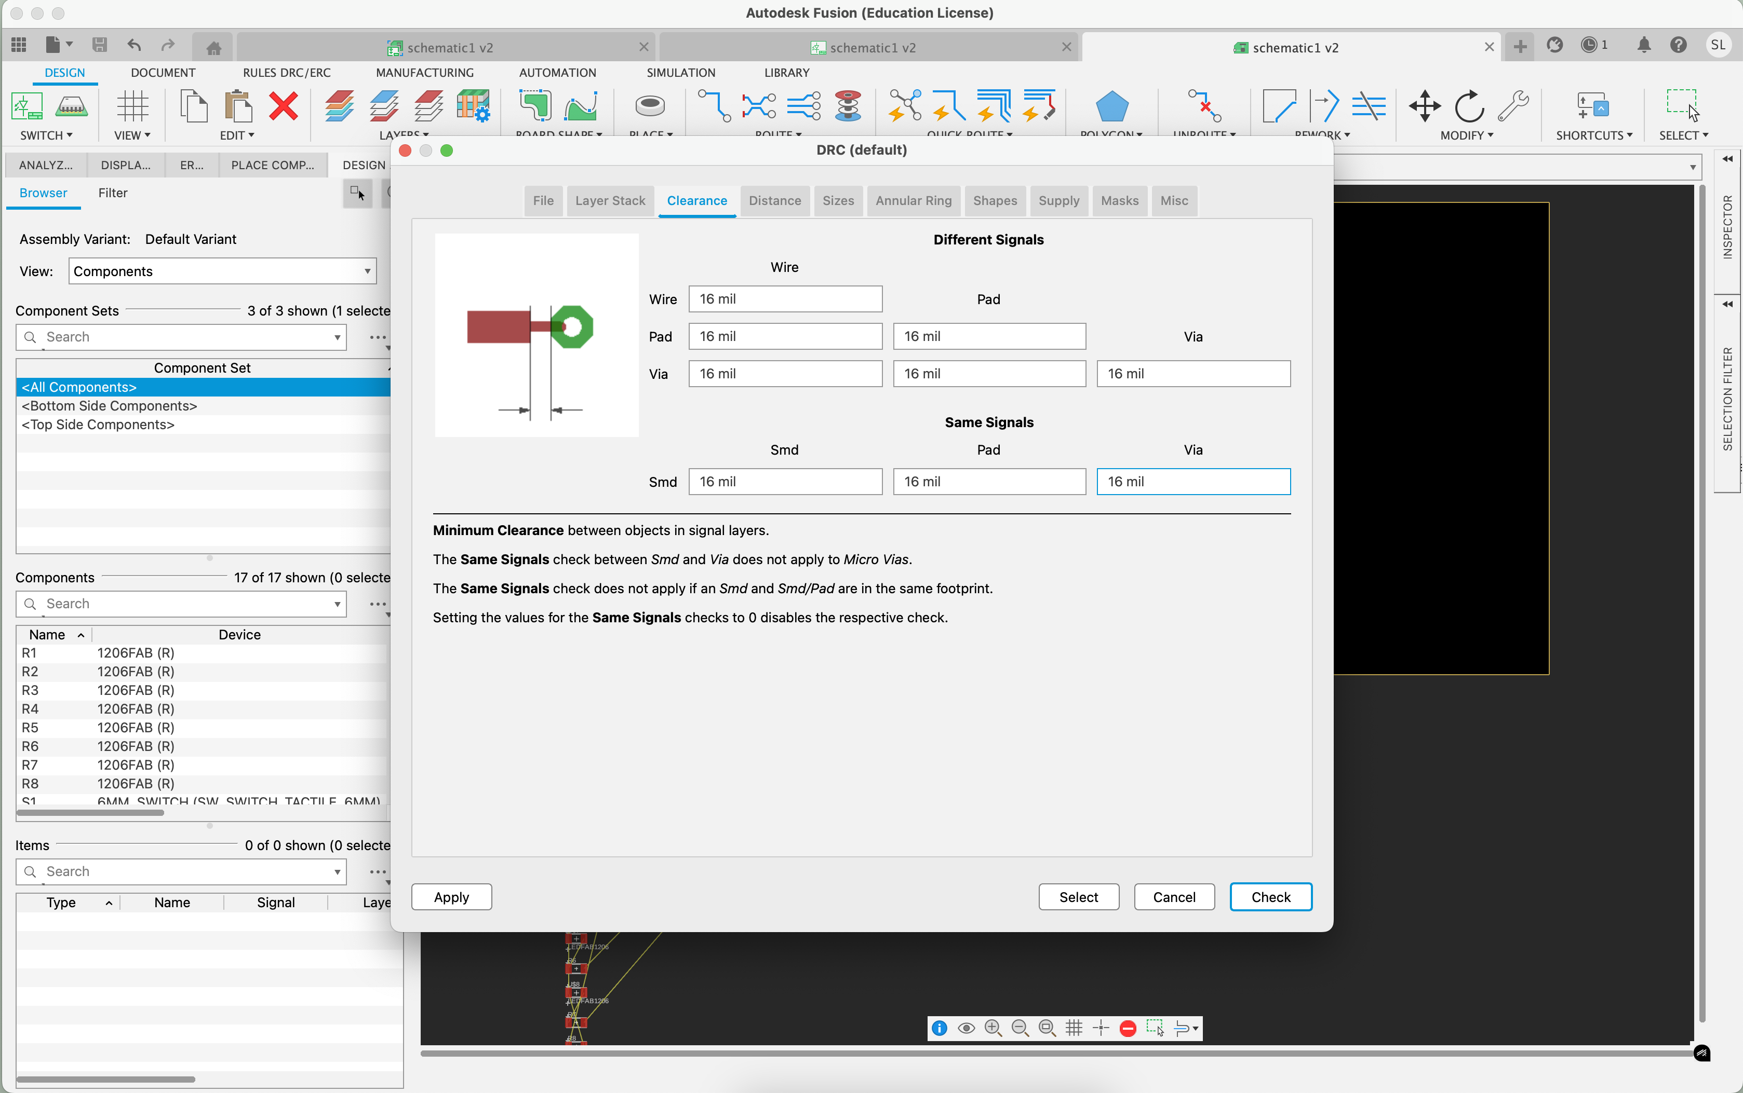
Task: Click the Undo arrow in the top toolbar
Action: point(135,46)
